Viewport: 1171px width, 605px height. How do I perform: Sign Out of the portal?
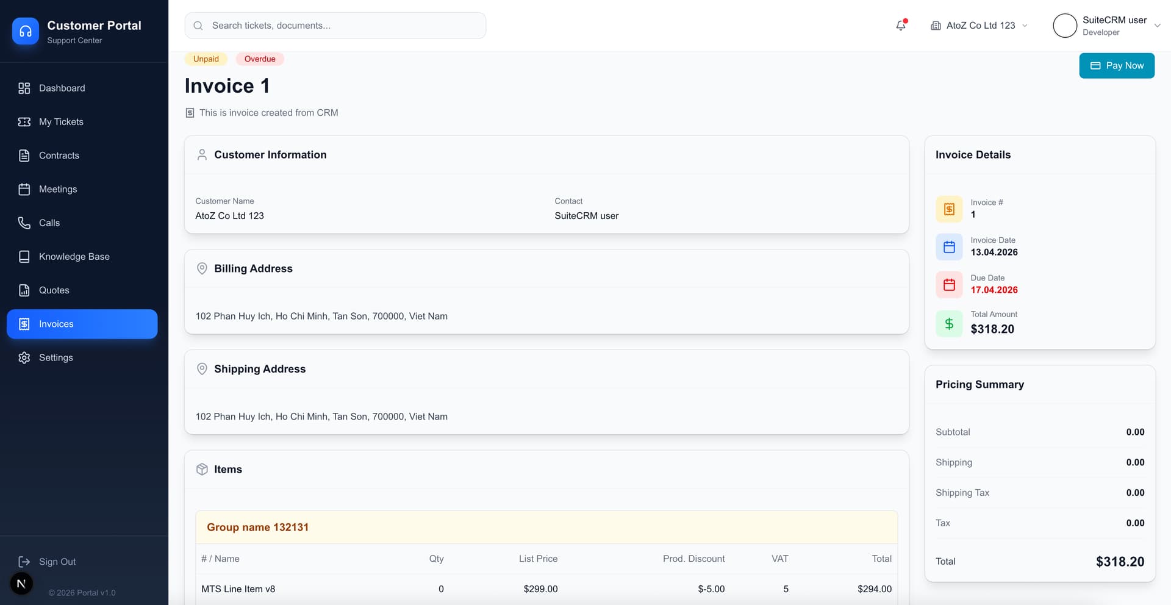pos(57,562)
